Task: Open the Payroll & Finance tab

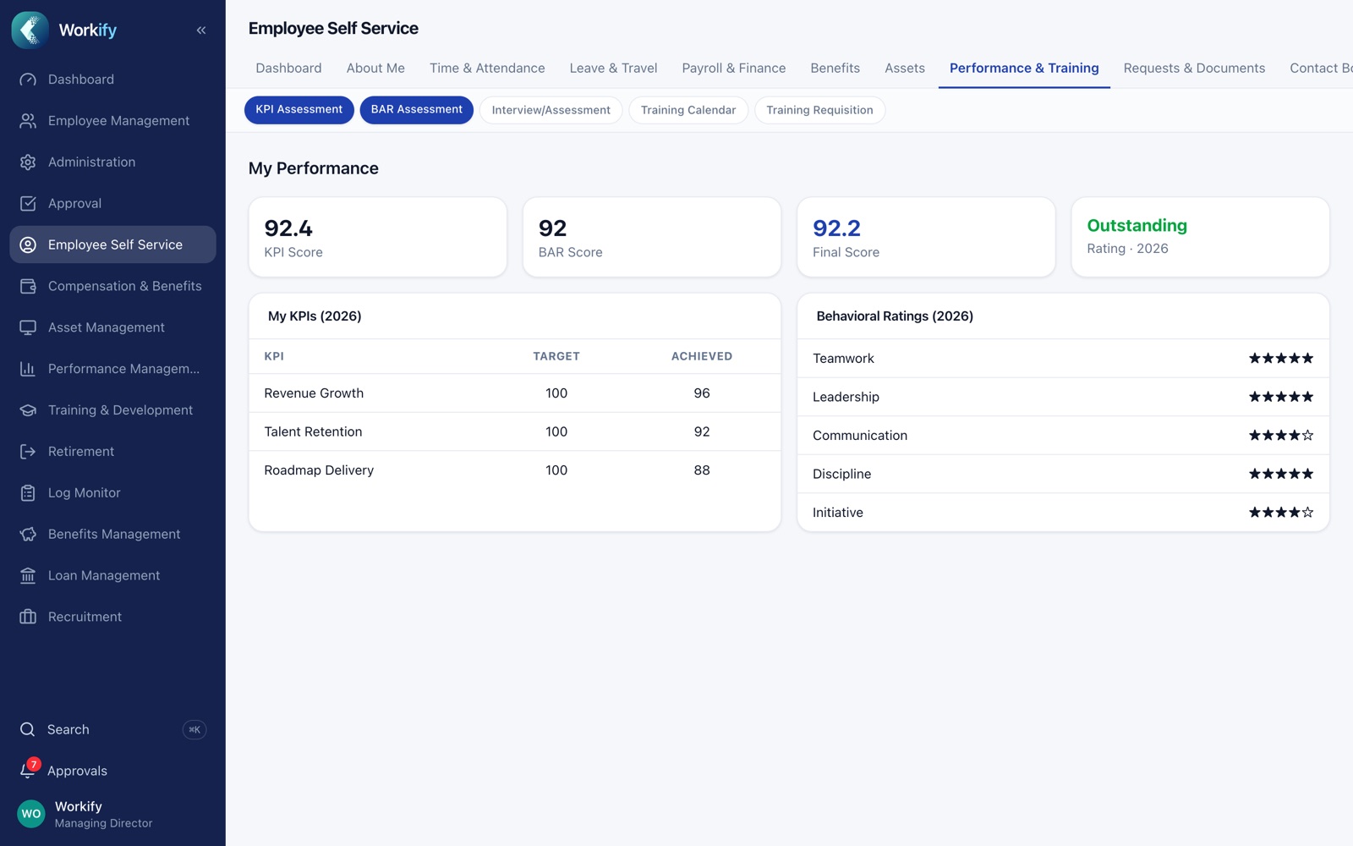Action: coord(734,68)
